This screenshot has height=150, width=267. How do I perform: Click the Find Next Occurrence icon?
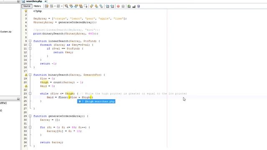click(x=76, y=6)
